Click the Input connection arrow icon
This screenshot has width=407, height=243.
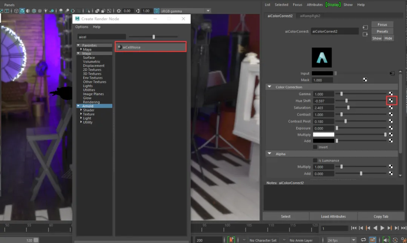click(x=392, y=73)
